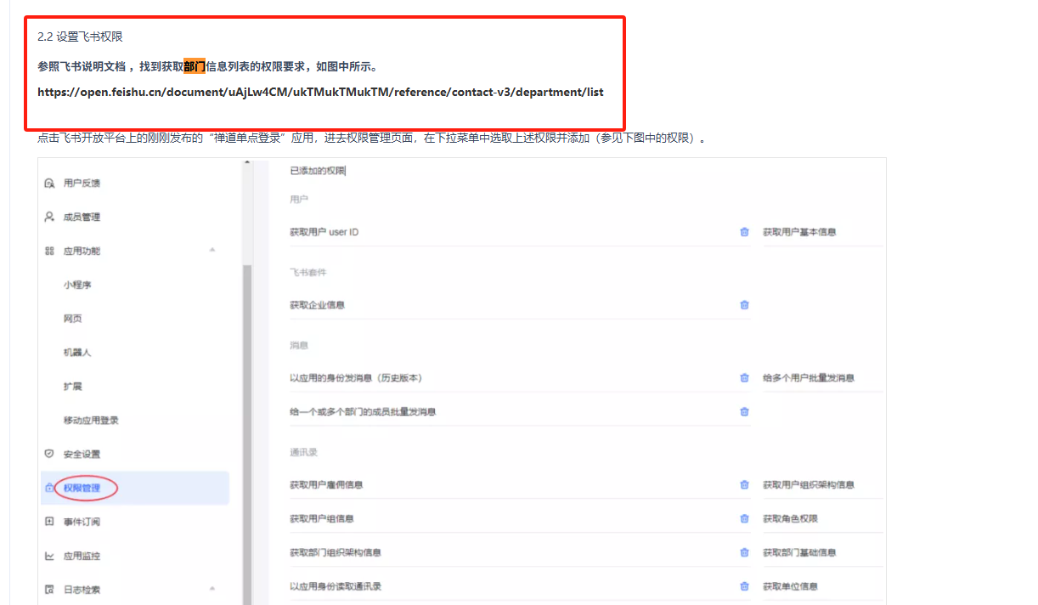The width and height of the screenshot is (1038, 605).
Task: Click the 获取部门基础信息 permission
Action: [x=799, y=552]
